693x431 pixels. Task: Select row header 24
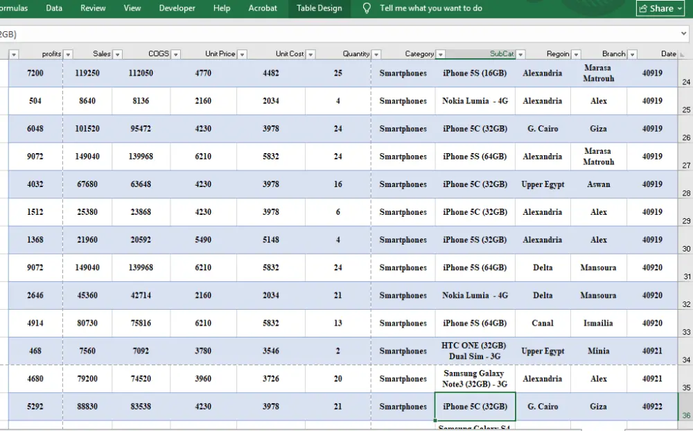pos(686,73)
